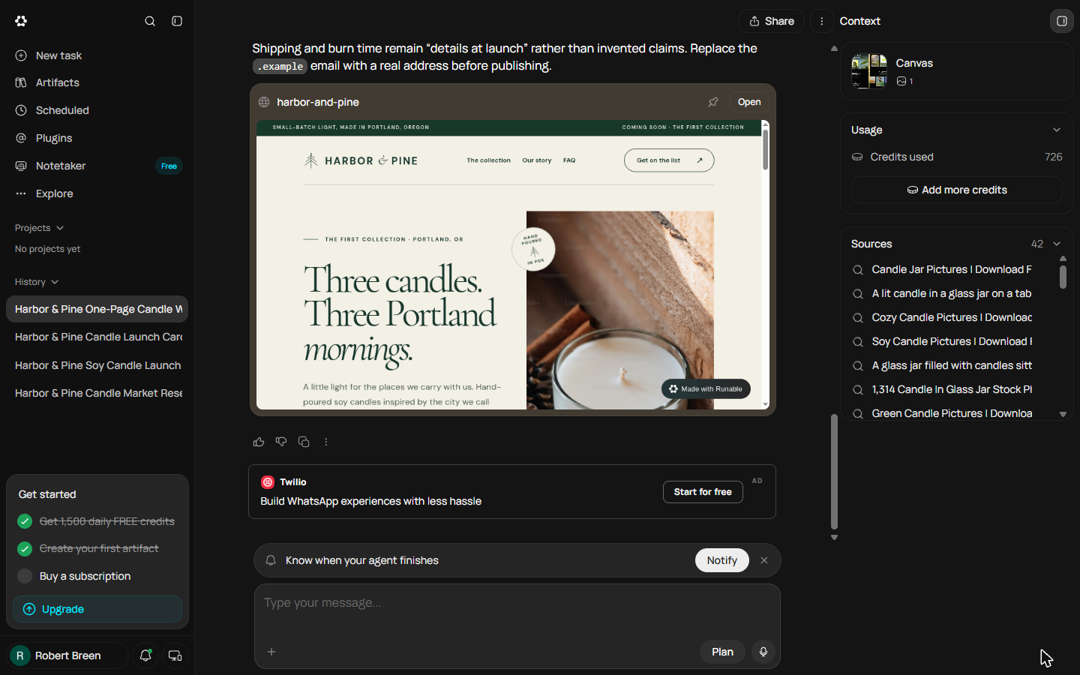1080x675 pixels.
Task: Click the Runable logo in the top-left corner
Action: (21, 21)
